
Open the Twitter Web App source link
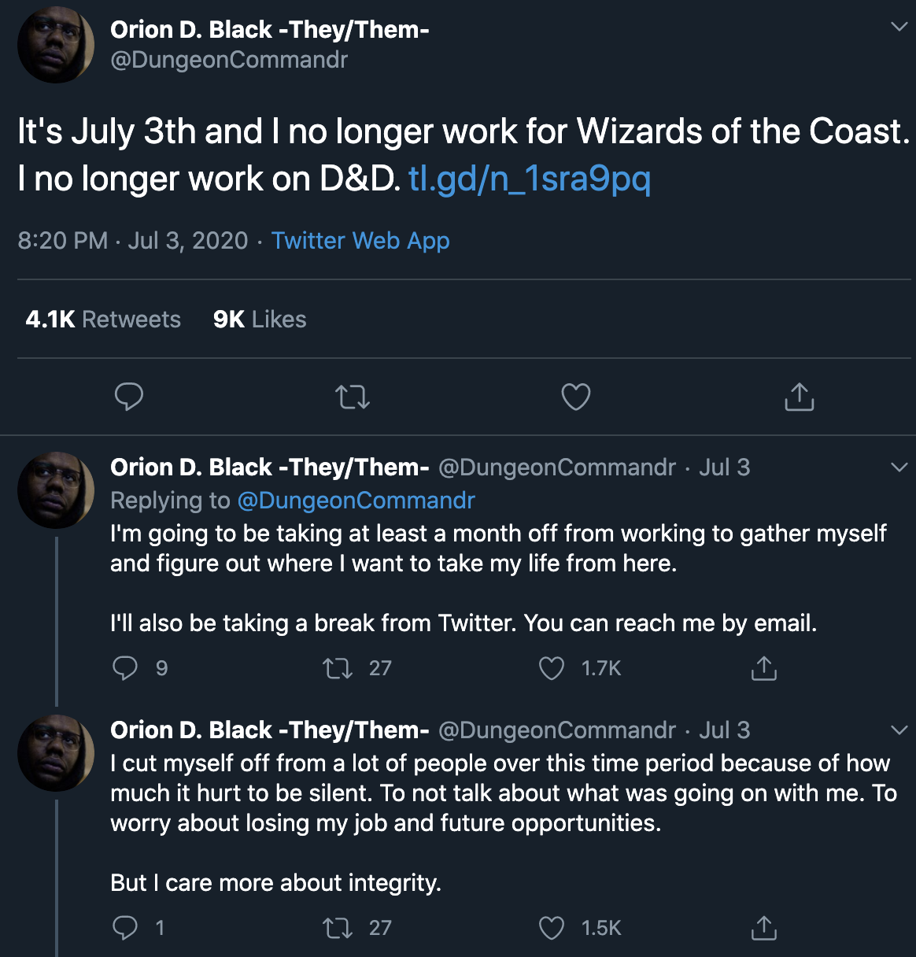360,241
